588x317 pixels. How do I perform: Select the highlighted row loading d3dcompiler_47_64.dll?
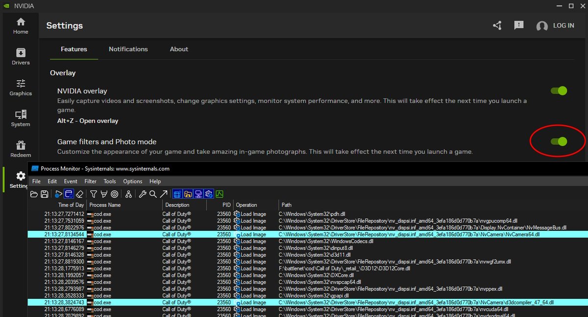coord(308,303)
